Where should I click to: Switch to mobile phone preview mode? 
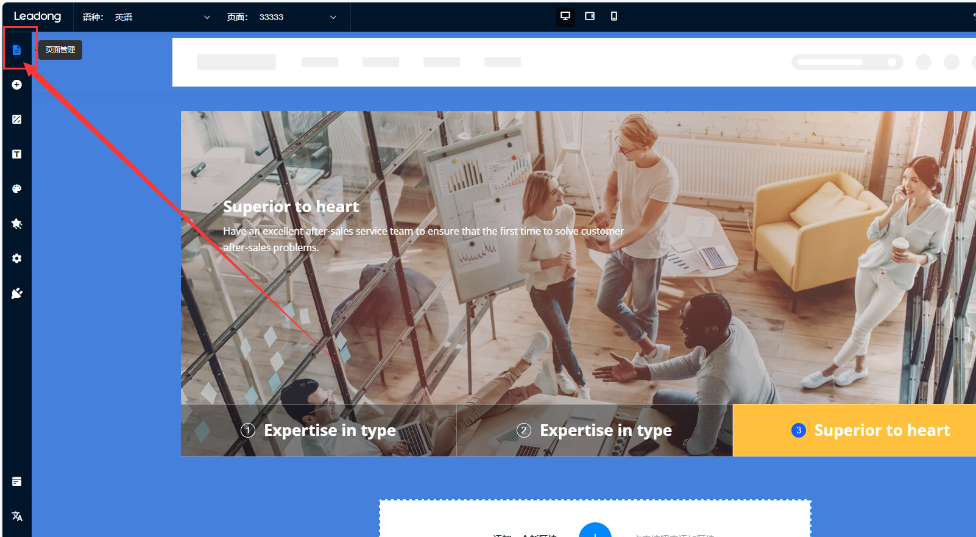(x=614, y=16)
